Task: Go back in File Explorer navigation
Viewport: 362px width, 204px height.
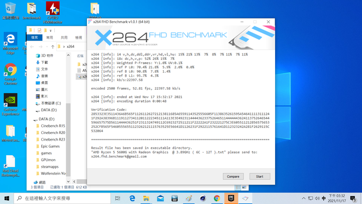Action: click(x=32, y=47)
